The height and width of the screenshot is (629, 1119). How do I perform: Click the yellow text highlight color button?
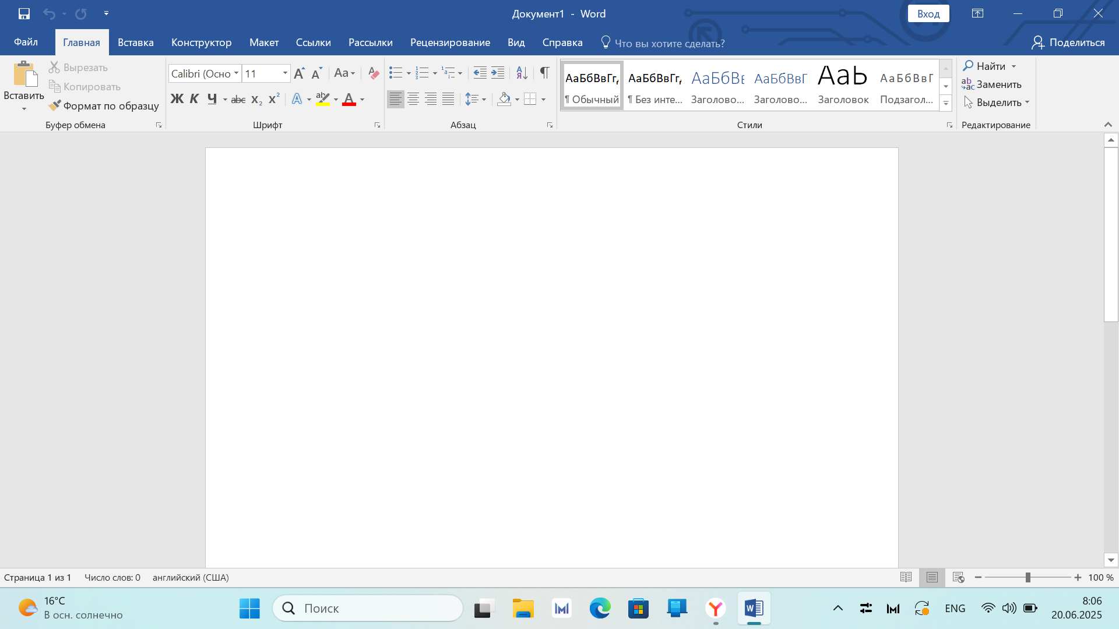point(323,99)
